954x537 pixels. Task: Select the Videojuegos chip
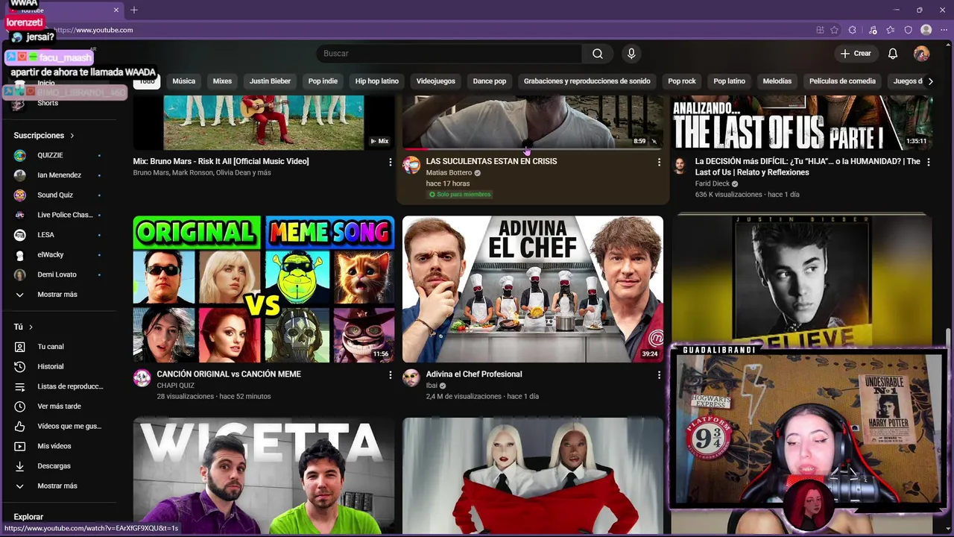click(435, 81)
